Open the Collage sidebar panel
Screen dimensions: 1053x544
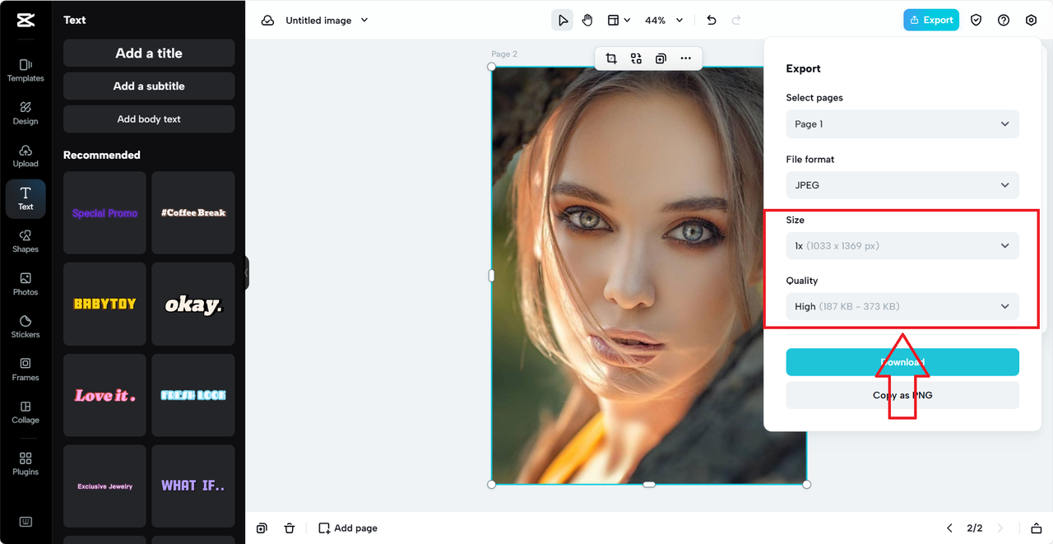tap(26, 412)
